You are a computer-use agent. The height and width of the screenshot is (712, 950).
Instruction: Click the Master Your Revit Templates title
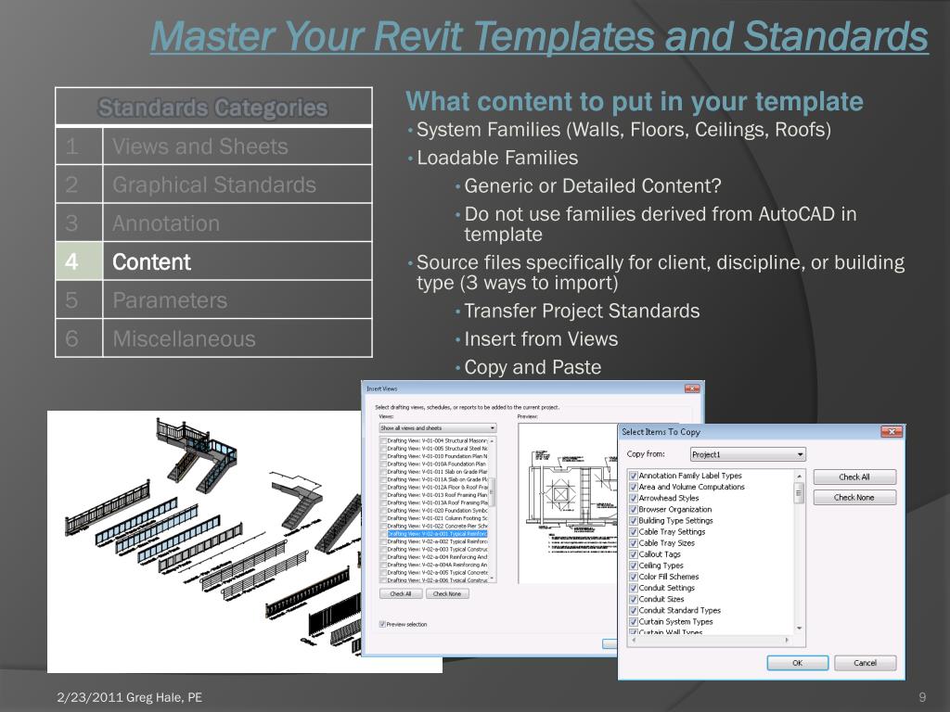[x=539, y=36]
